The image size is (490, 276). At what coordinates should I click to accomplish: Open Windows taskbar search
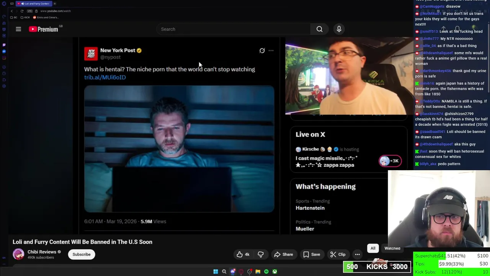(224, 271)
